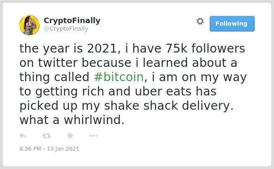Click the text '75k followers'

pos(205,48)
